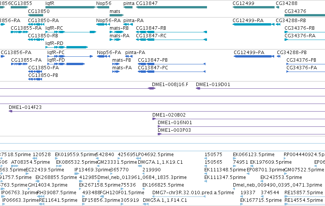Screen dimensions: 325x206
Task: Select EST DMG5A.1_1.F14.C1
Action: pyautogui.click(x=165, y=200)
